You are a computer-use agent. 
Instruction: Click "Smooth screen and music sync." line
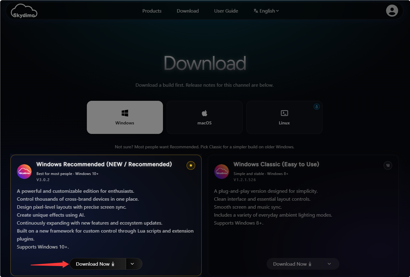248,207
